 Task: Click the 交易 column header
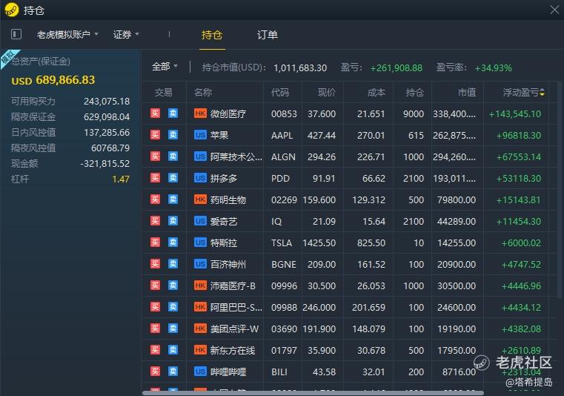[x=164, y=93]
